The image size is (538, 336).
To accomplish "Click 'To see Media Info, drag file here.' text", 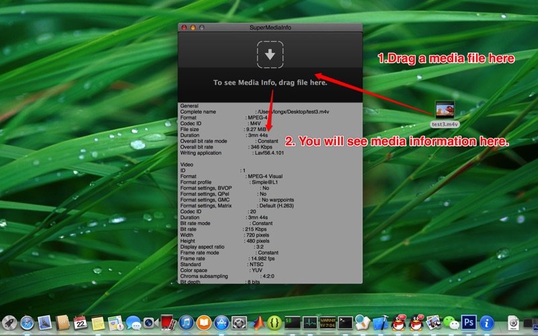I will 270,83.
